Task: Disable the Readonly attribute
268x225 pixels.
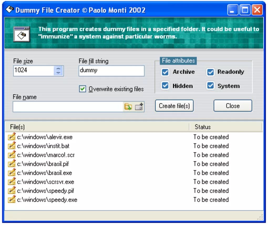Action: point(210,72)
